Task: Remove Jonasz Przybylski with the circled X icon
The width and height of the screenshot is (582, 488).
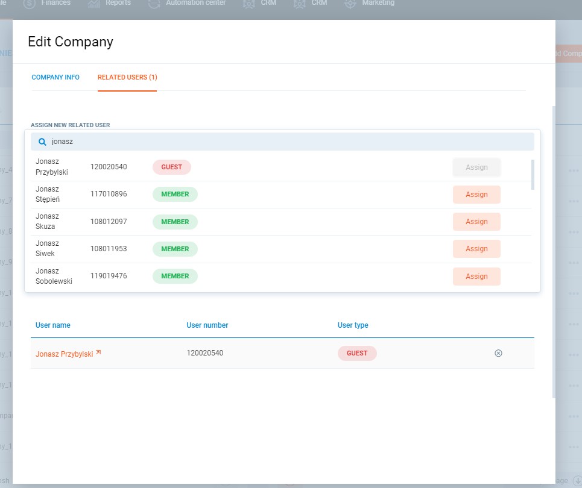Action: 498,354
